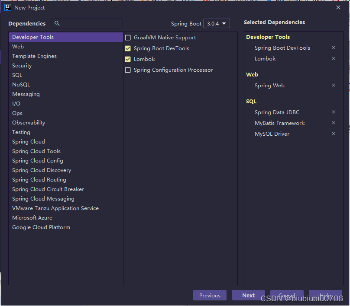Select the Spring Cloud Discovery category
The height and width of the screenshot is (306, 350).
(x=66, y=170)
